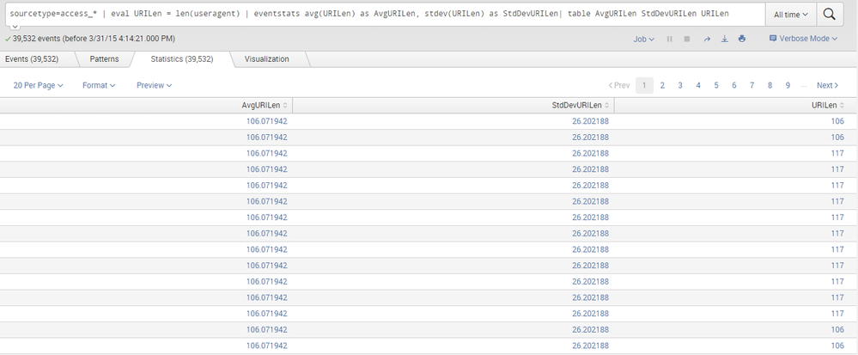Switch to the Patterns tab
Image resolution: width=858 pixels, height=355 pixels.
point(104,59)
